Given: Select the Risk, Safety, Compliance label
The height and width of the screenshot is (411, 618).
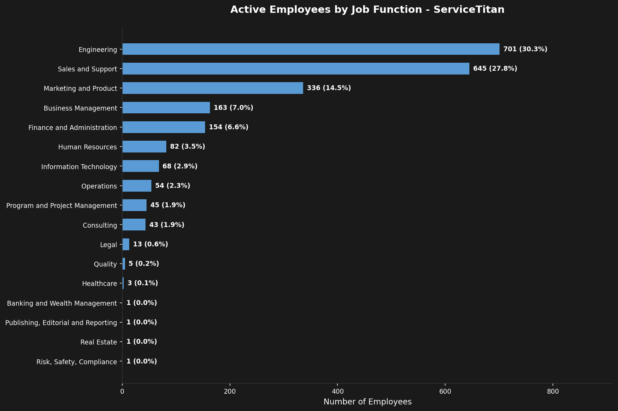Looking at the screenshot, I should coord(77,362).
